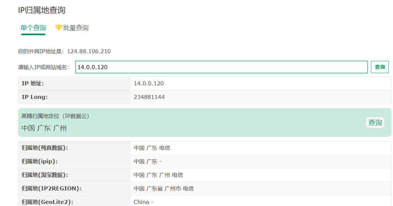Click the IP 地址 row label
Viewport: 393px width, 206px height.
(33, 83)
